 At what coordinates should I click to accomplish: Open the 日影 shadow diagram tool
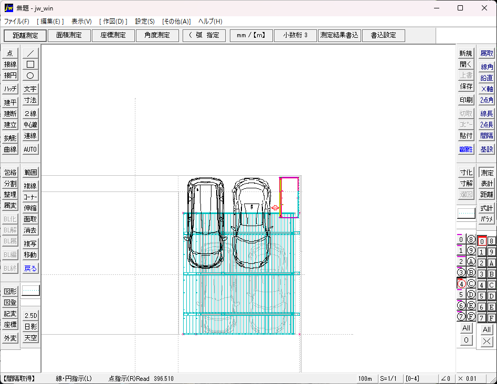(x=30, y=327)
